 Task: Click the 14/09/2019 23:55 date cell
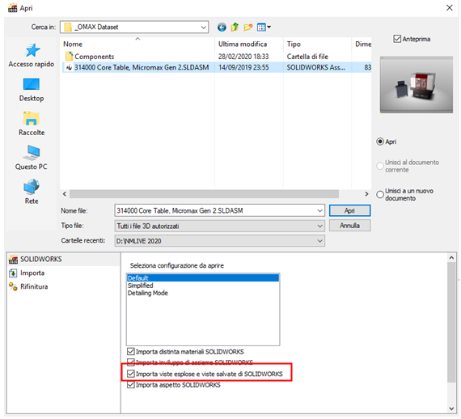point(243,68)
